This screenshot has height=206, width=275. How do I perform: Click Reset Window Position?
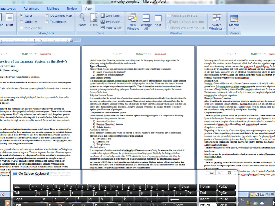pos(186,28)
